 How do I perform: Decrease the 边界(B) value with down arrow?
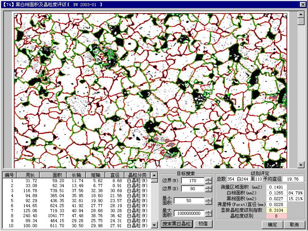pyautogui.click(x=208, y=191)
